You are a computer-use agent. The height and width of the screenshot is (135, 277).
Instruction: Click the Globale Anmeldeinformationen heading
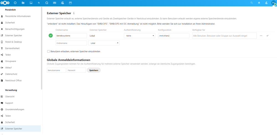[68, 60]
